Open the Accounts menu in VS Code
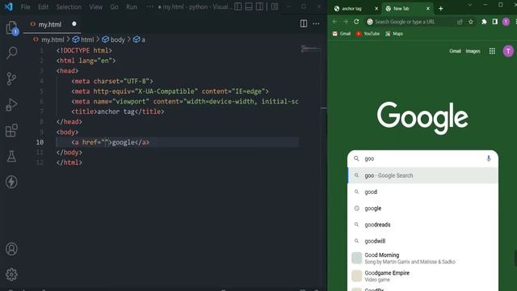The image size is (517, 291). click(x=11, y=249)
